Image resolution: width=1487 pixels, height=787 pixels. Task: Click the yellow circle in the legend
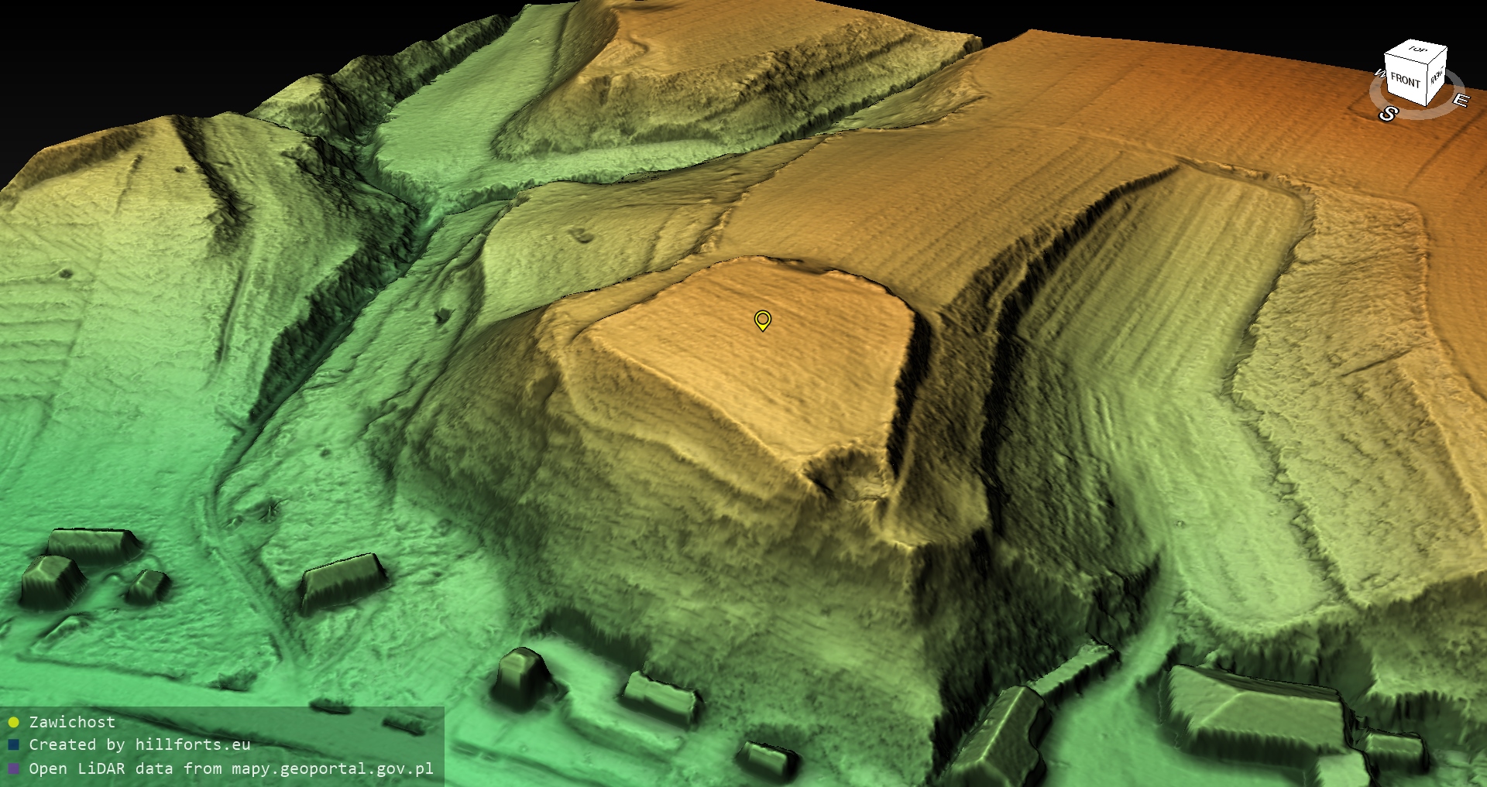(x=13, y=723)
